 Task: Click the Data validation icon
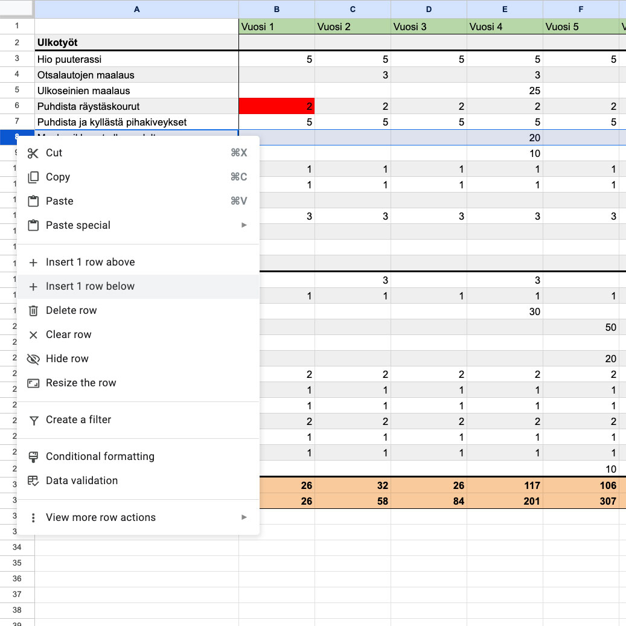coord(33,481)
